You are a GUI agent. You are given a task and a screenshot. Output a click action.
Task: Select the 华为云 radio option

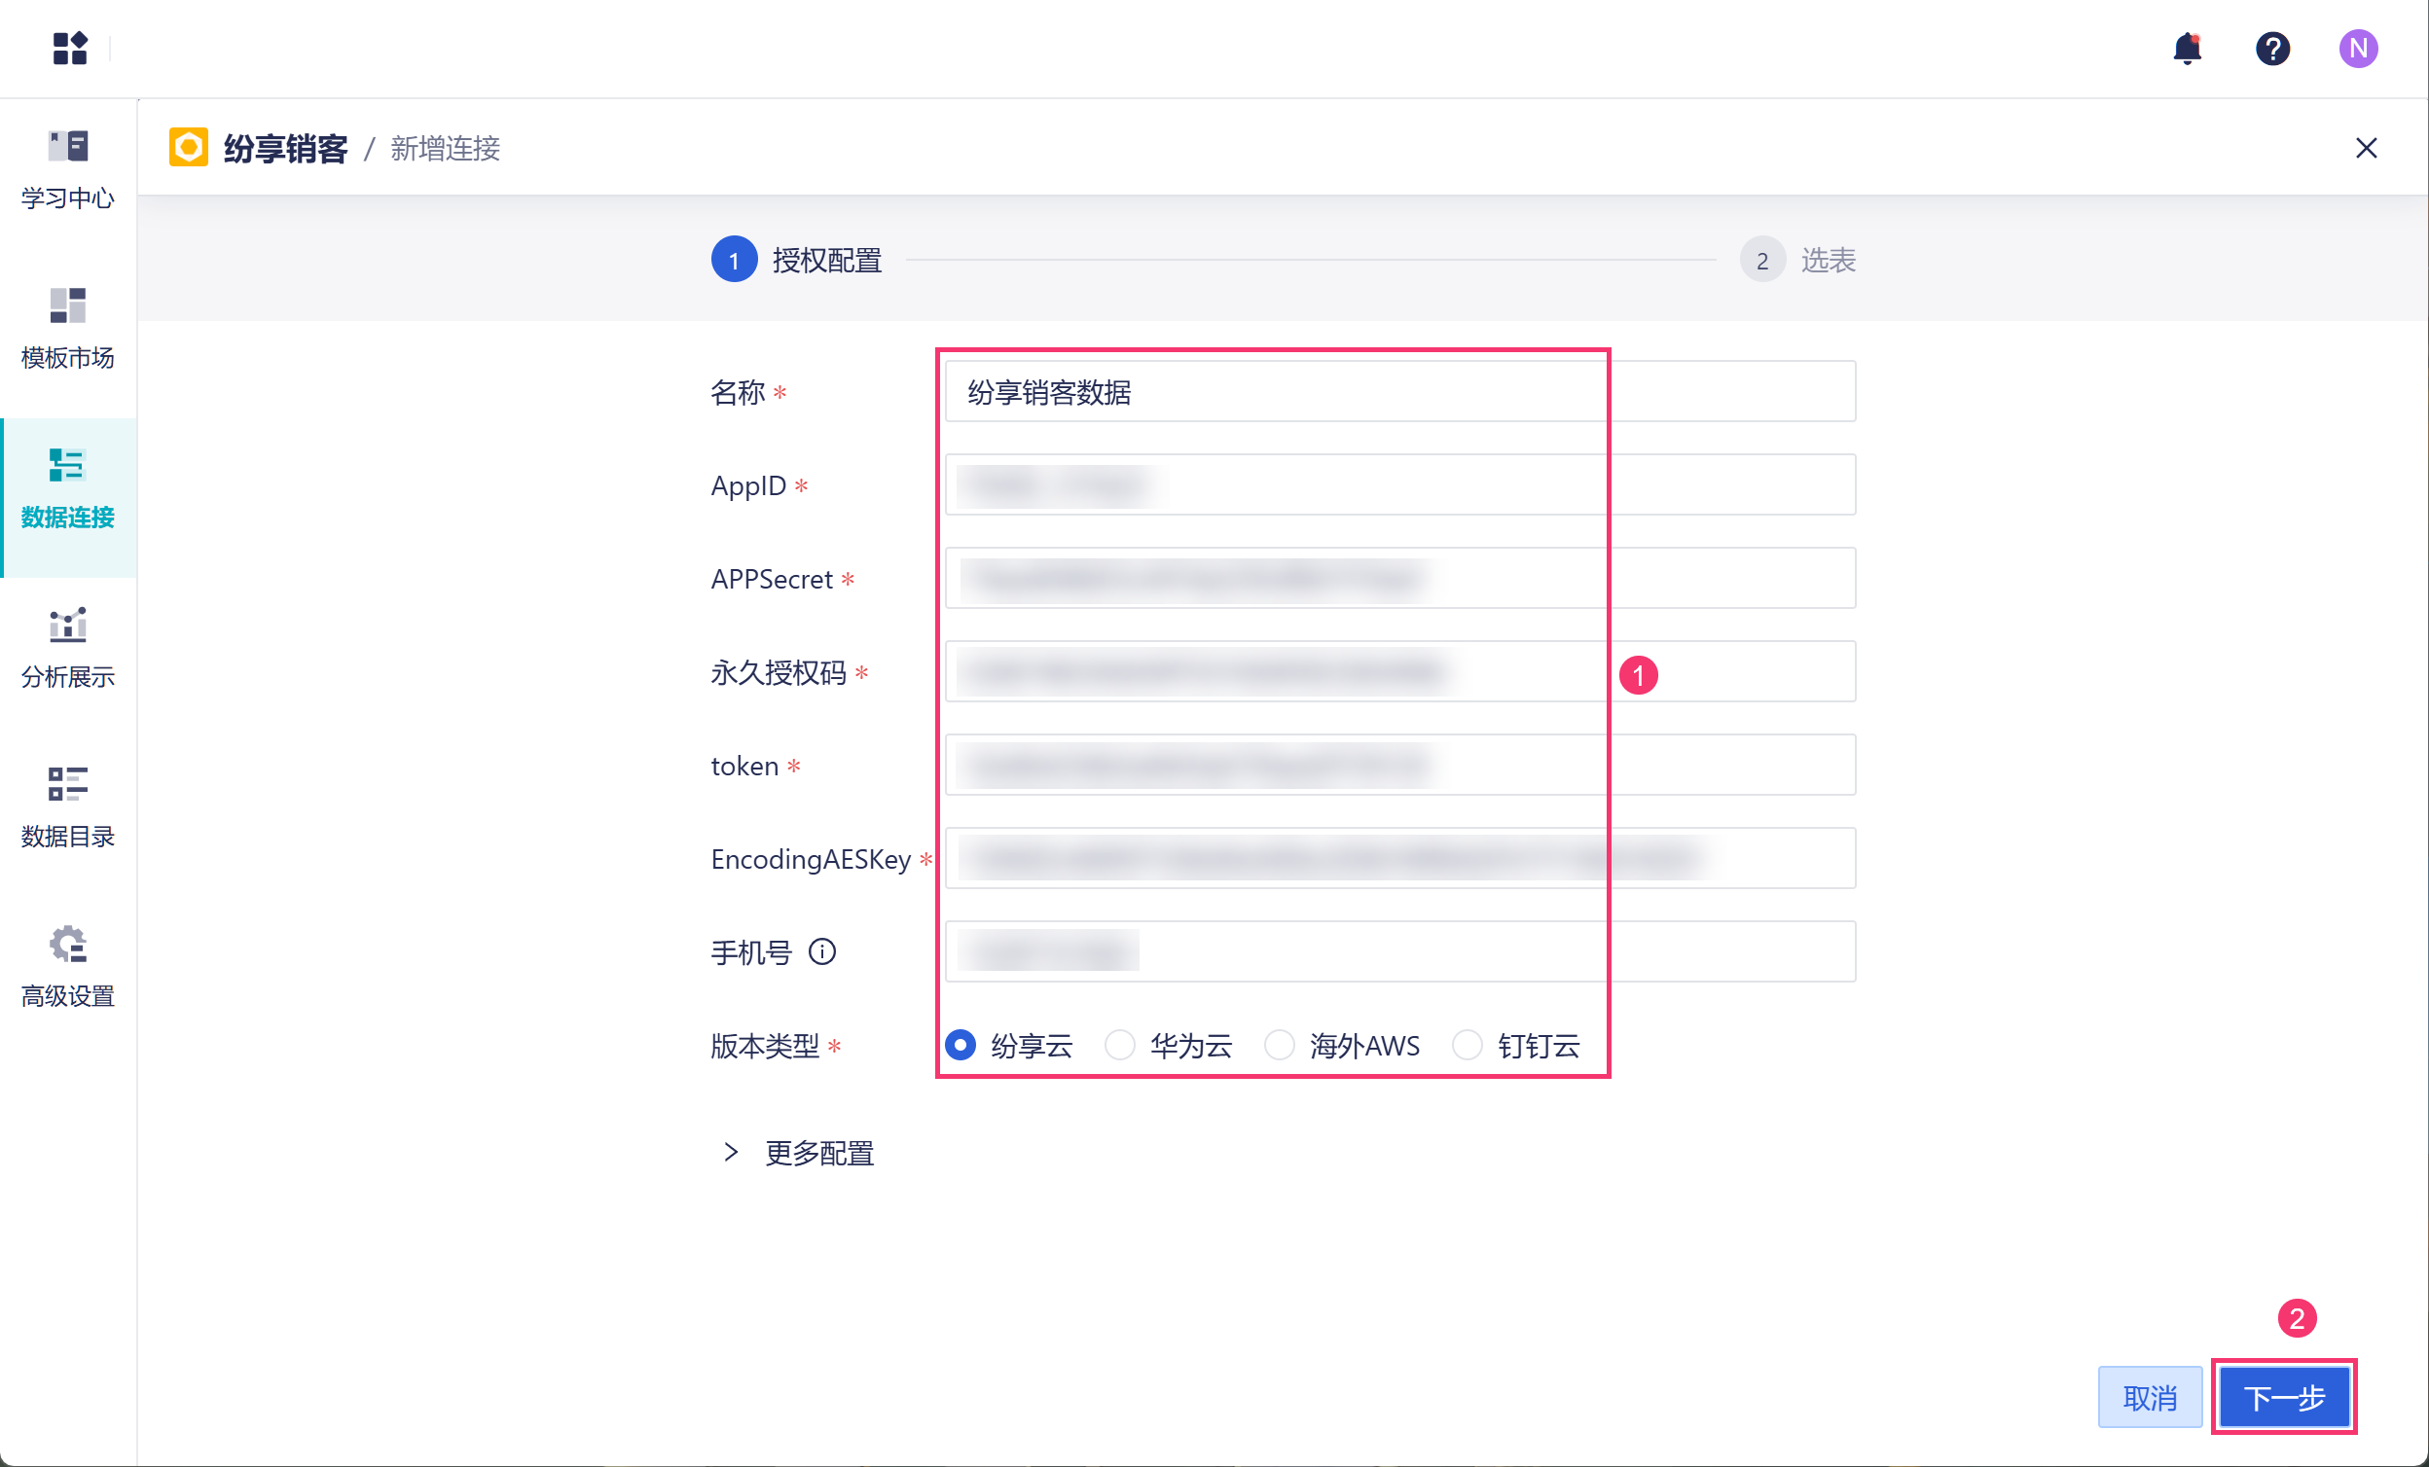[x=1120, y=1045]
